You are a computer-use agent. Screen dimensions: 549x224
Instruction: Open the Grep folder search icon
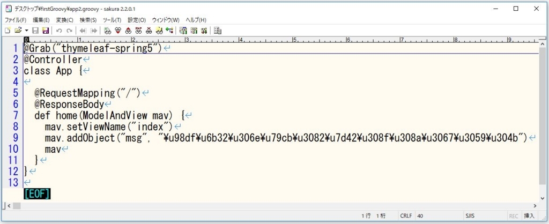click(159, 31)
